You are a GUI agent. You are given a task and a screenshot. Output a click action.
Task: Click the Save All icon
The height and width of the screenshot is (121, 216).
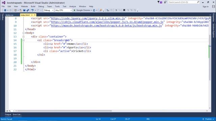[x=28, y=10]
